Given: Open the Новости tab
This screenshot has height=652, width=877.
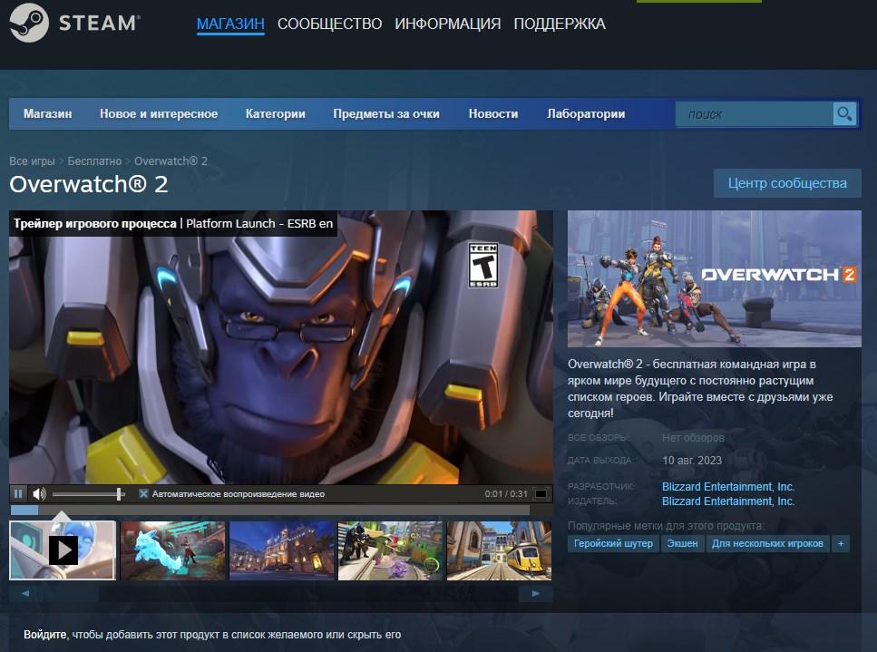Looking at the screenshot, I should [x=493, y=114].
